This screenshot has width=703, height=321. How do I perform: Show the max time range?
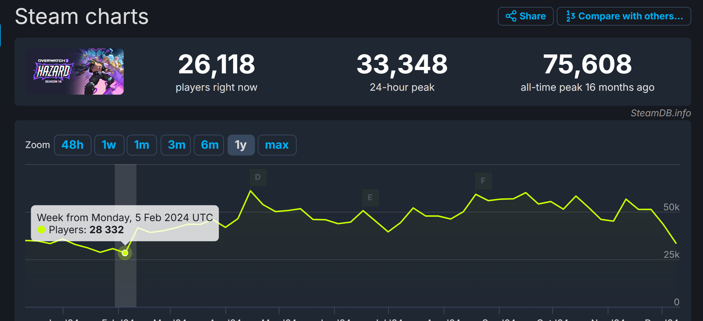277,145
